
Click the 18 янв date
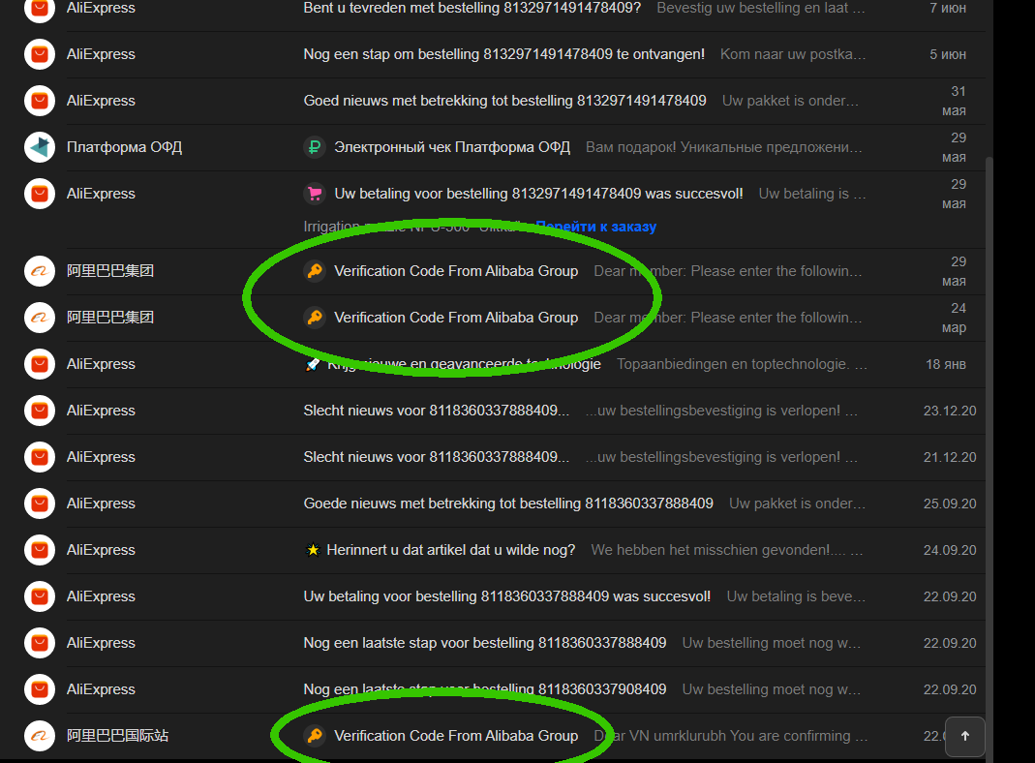[x=946, y=364]
